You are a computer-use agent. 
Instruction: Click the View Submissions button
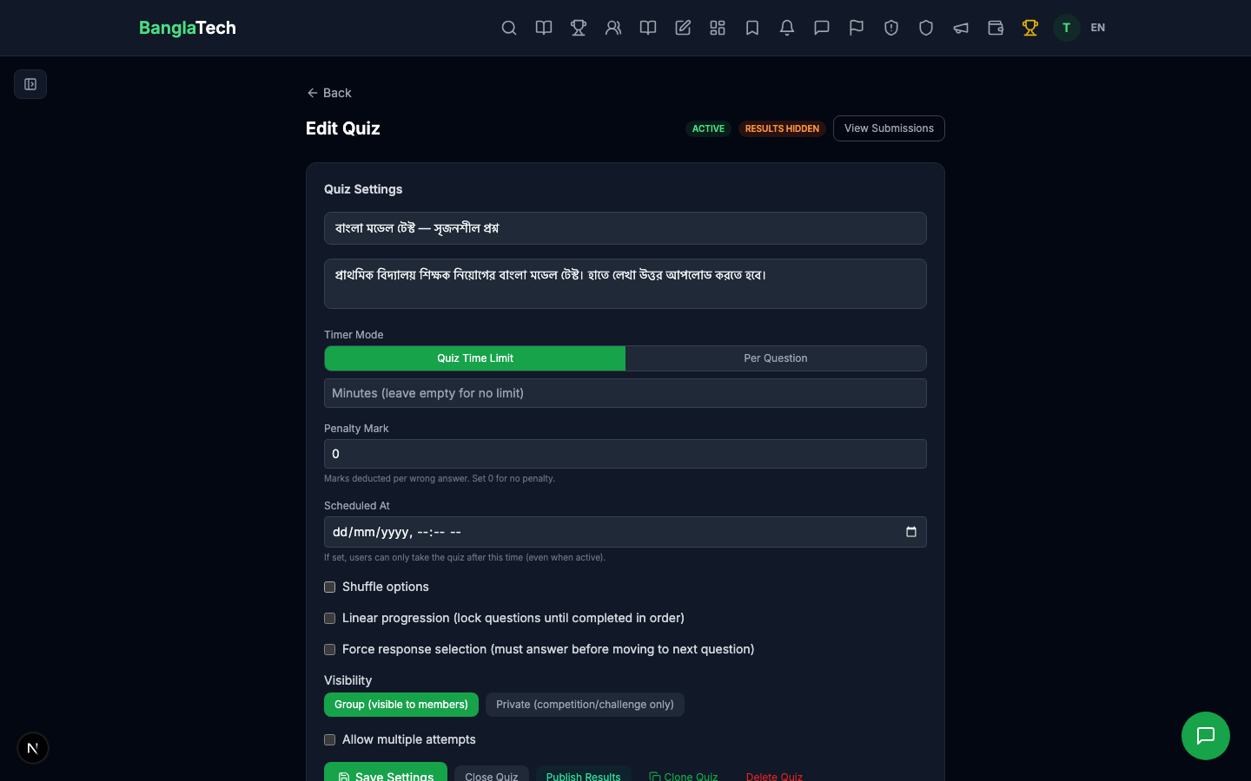[x=889, y=128]
